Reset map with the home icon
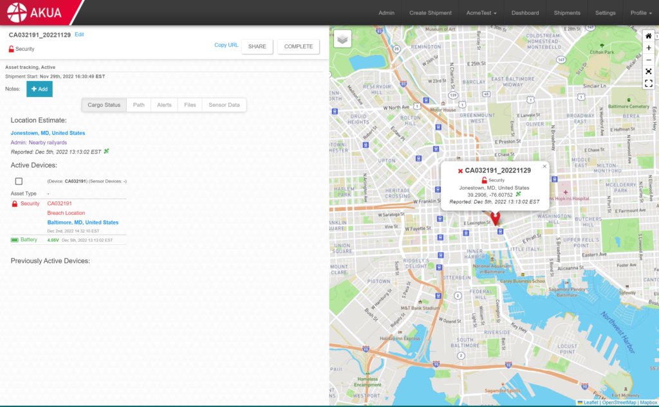The height and width of the screenshot is (407, 659). pos(649,36)
